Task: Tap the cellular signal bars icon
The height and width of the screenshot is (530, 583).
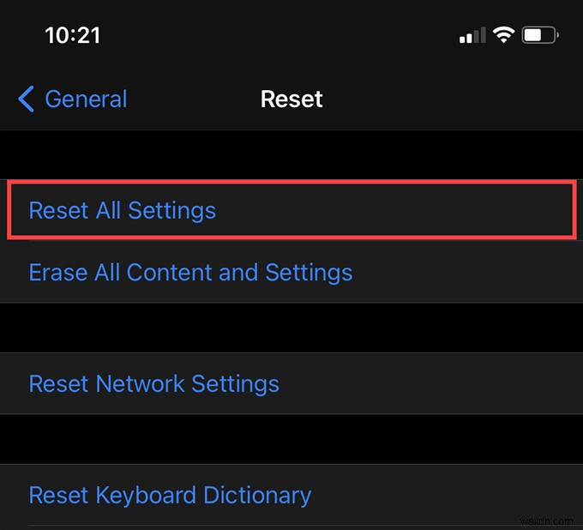Action: (x=472, y=36)
